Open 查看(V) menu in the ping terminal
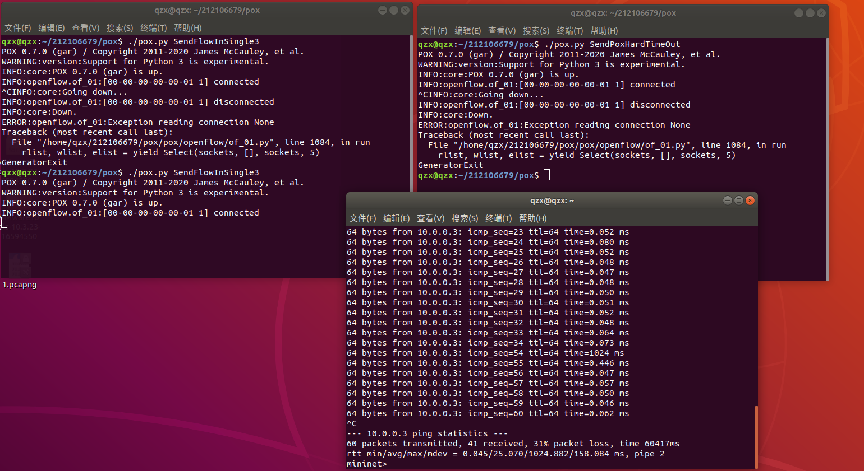 (431, 218)
